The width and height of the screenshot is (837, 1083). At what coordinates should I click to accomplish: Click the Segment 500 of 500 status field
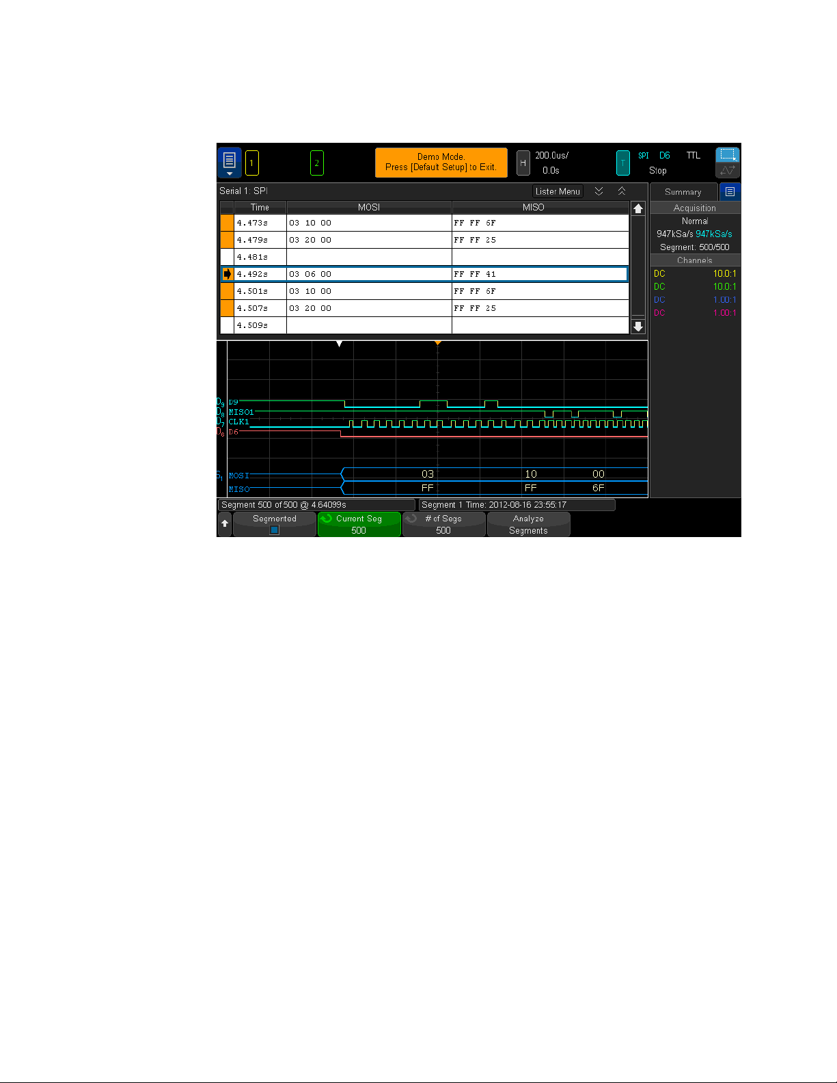(316, 505)
